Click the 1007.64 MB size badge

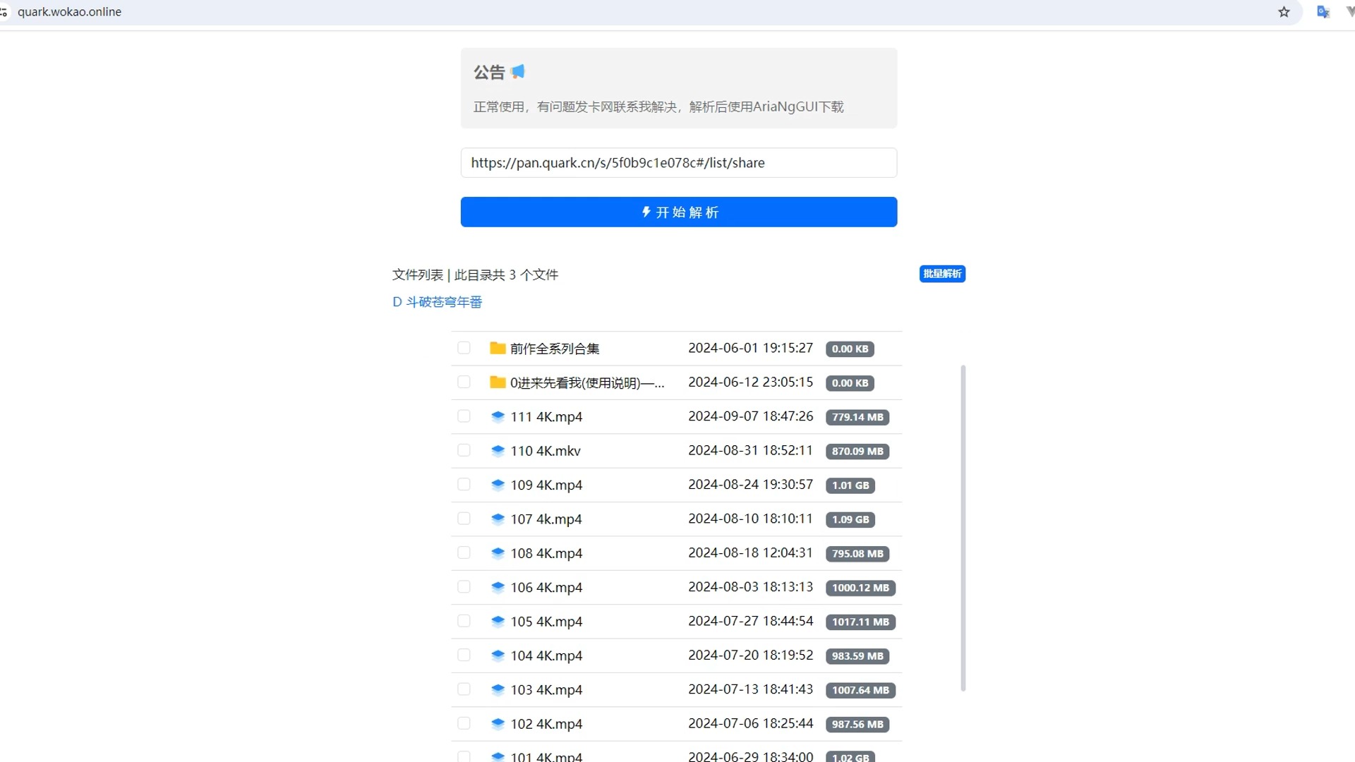coord(860,690)
